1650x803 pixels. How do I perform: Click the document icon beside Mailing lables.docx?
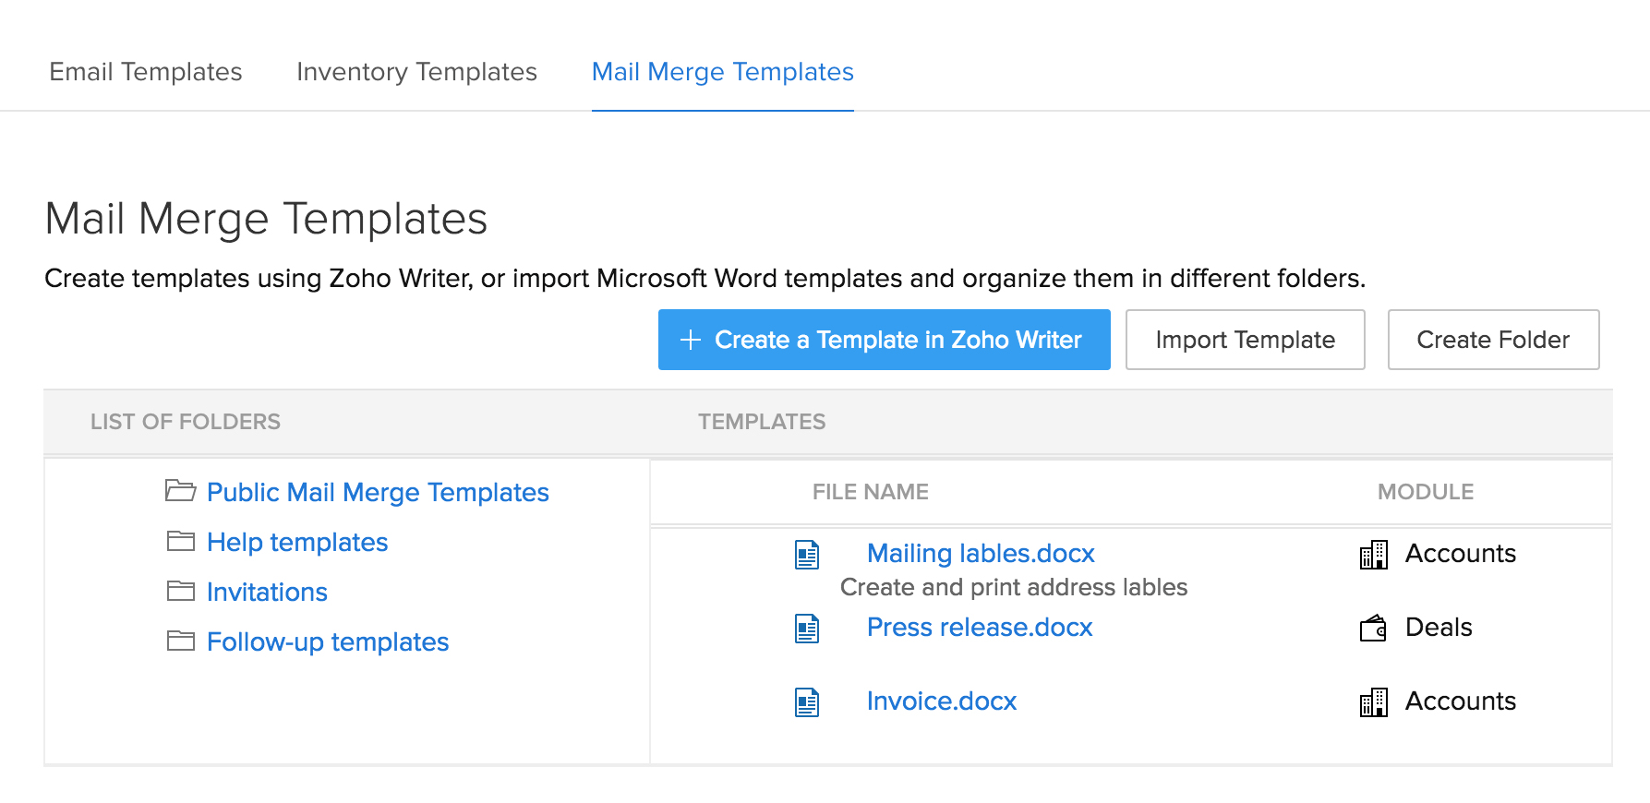pyautogui.click(x=807, y=555)
